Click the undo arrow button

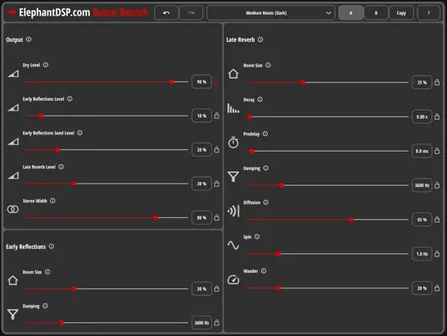point(166,13)
